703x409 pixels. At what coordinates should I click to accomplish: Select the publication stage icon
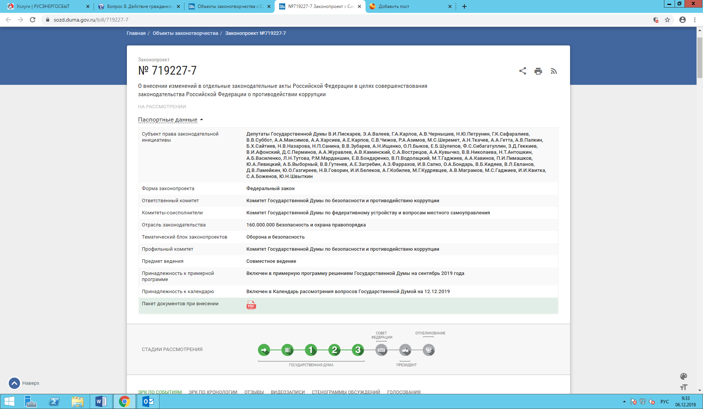[x=429, y=350]
